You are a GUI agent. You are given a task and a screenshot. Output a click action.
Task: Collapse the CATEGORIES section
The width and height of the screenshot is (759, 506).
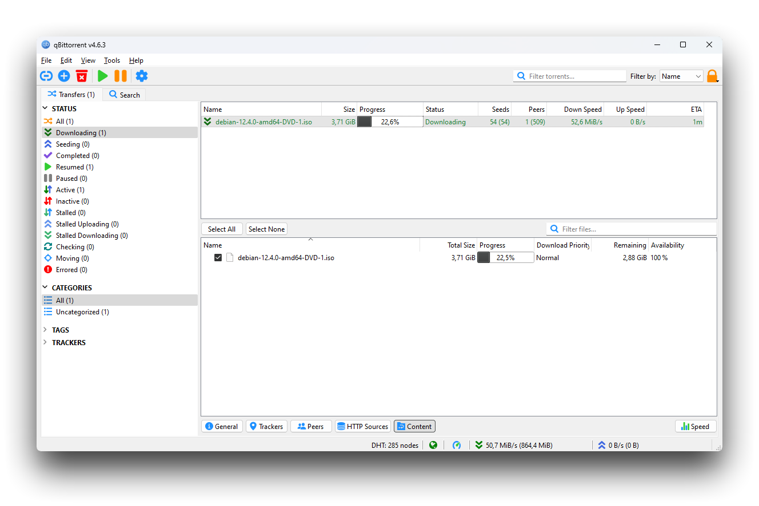click(x=45, y=288)
